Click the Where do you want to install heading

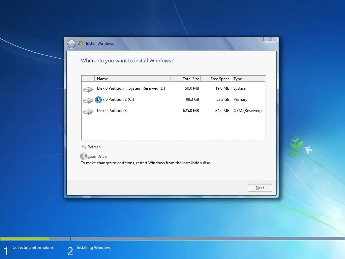127,61
